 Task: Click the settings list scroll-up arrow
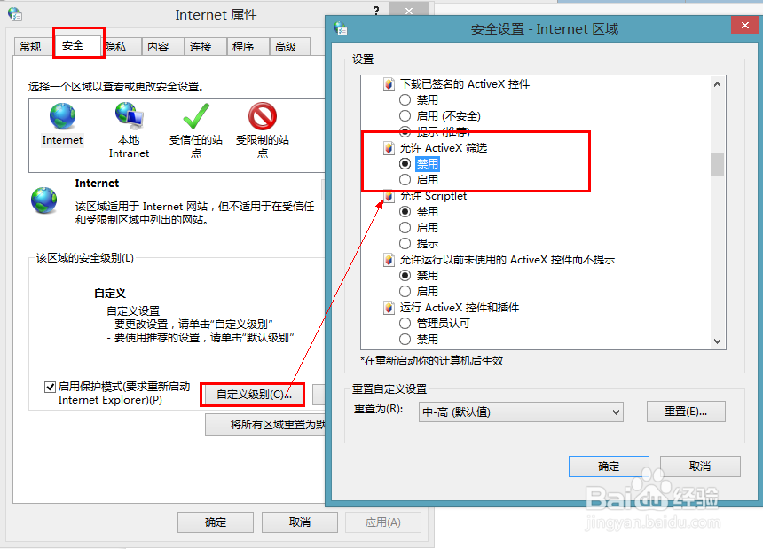coord(717,84)
